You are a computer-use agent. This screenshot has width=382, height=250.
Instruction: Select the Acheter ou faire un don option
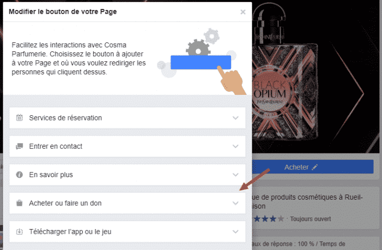pos(127,203)
